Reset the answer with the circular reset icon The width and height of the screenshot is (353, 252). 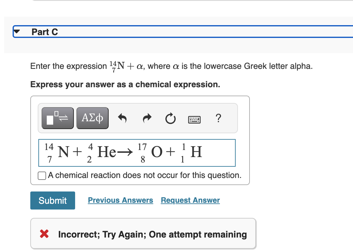(x=171, y=118)
